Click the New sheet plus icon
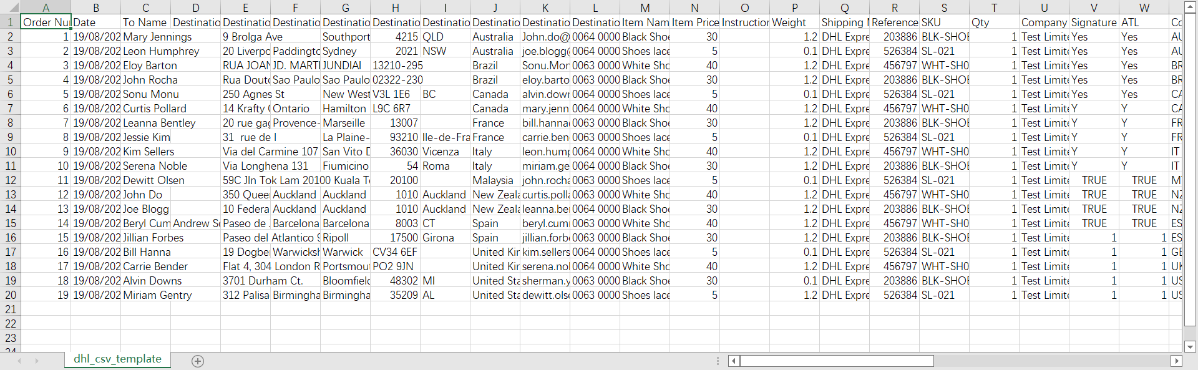Viewport: 1198px width, 370px height. [x=198, y=361]
